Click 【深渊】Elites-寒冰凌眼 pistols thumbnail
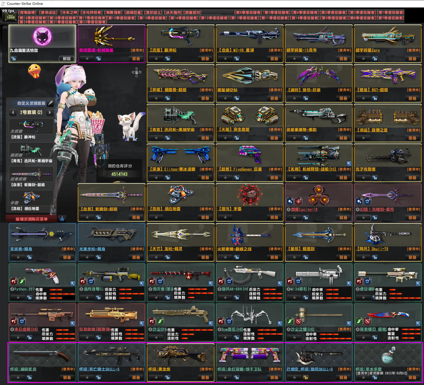 181,155
